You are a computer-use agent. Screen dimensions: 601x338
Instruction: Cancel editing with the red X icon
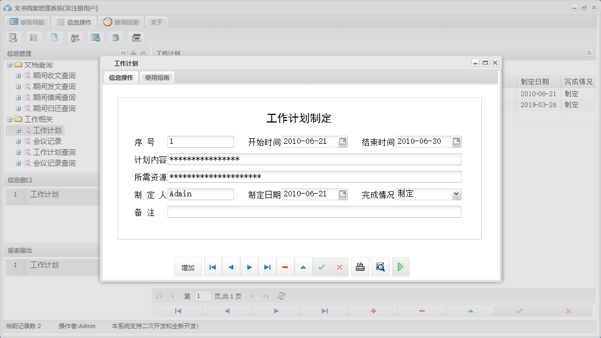point(339,267)
